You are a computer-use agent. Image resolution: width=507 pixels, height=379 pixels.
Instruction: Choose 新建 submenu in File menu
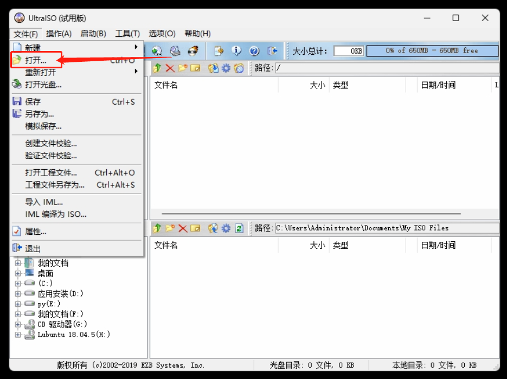76,47
